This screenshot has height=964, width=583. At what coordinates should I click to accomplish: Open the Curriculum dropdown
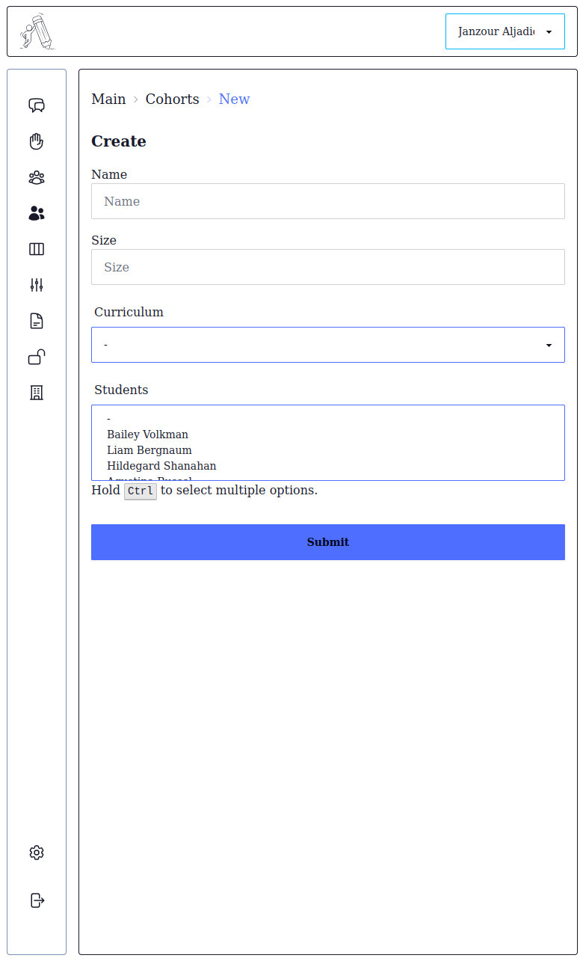pyautogui.click(x=327, y=345)
